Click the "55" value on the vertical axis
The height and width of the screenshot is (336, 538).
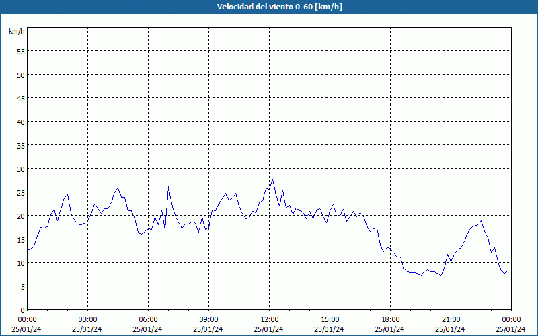click(x=21, y=52)
